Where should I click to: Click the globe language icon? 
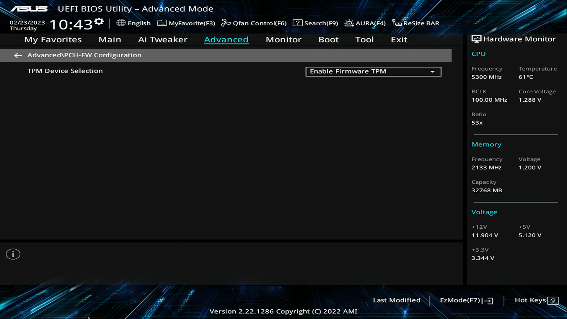[x=121, y=23]
